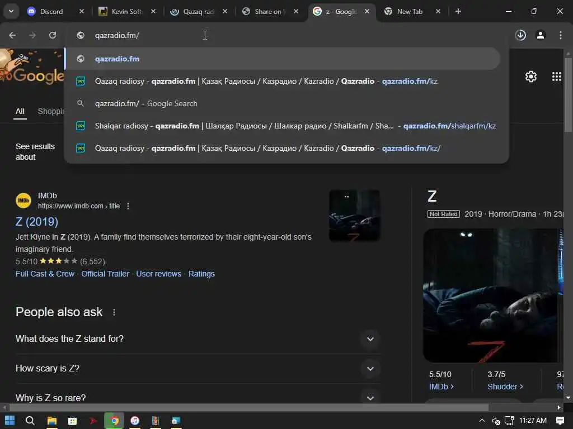The width and height of the screenshot is (573, 429).
Task: Click the taskbar clock showing 11:27 AM
Action: coord(533,421)
